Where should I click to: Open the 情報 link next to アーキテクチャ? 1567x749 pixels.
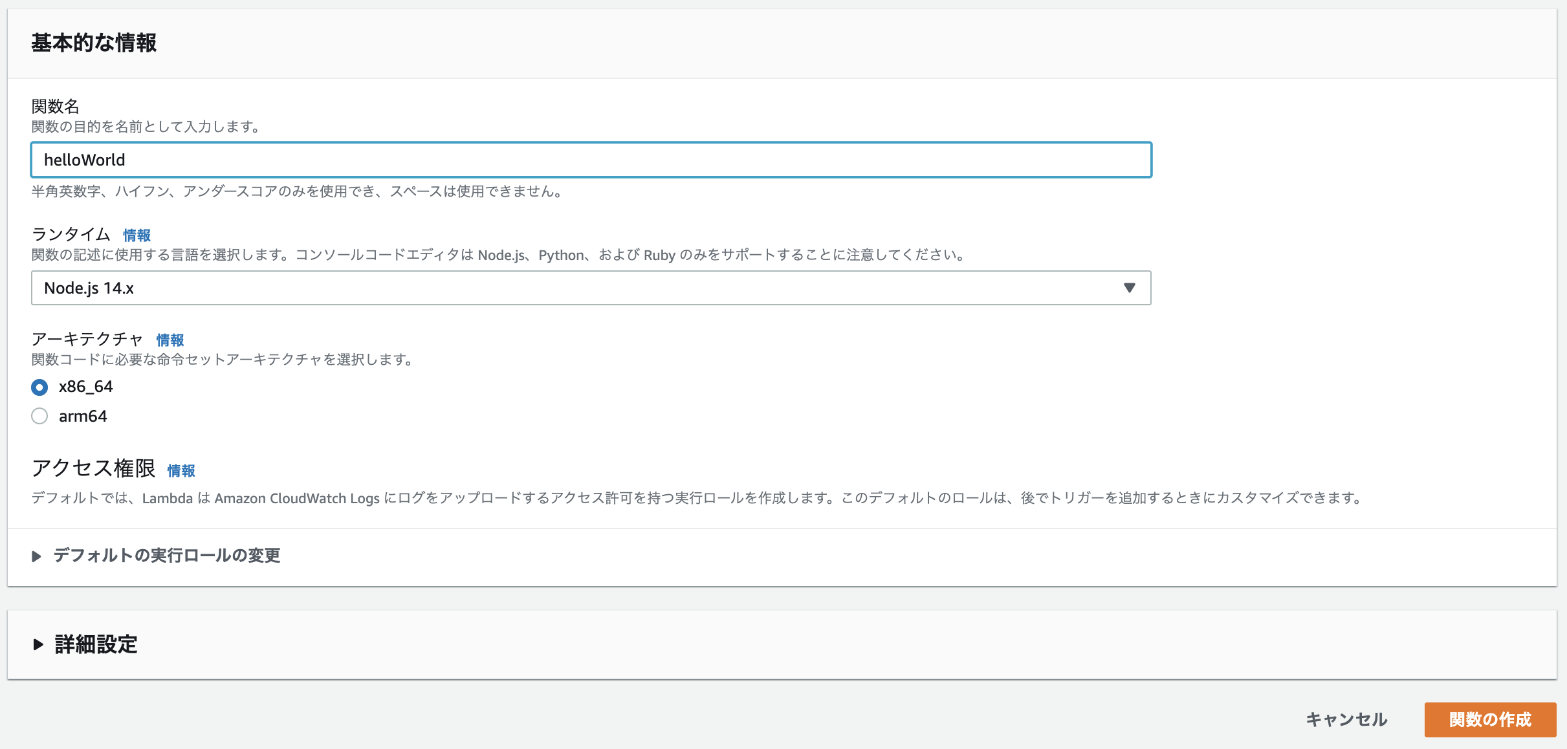pyautogui.click(x=169, y=340)
